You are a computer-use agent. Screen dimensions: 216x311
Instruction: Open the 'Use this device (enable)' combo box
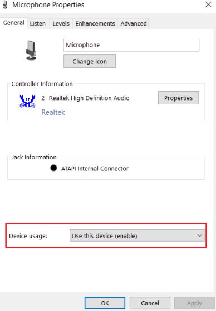[137, 235]
